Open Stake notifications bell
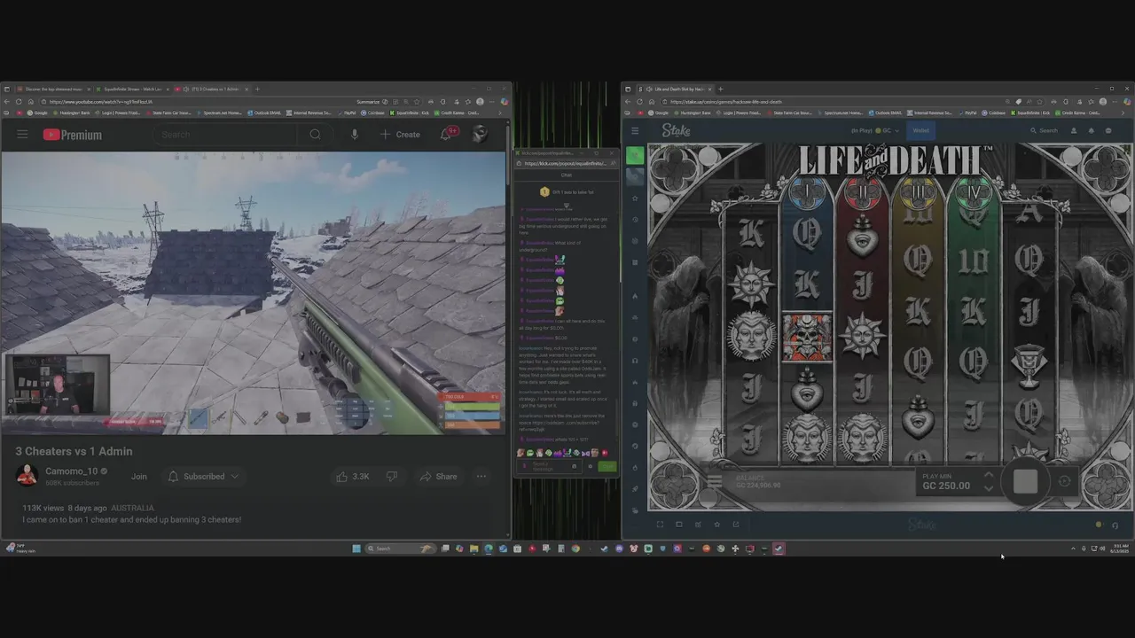The image size is (1135, 638). click(x=1091, y=130)
